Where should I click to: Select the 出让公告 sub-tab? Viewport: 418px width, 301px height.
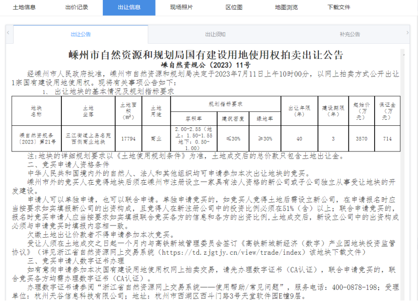81,34
